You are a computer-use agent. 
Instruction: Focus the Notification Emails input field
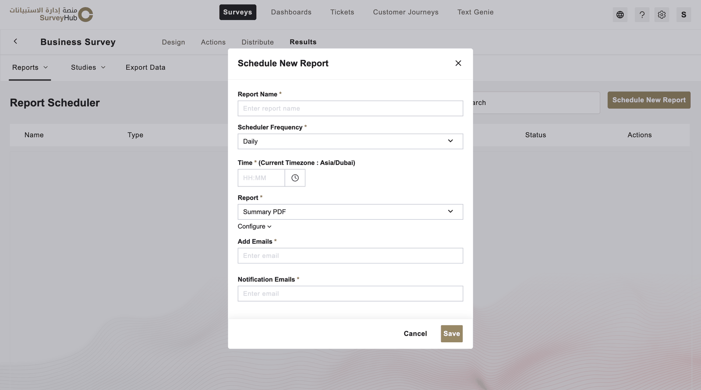[350, 294]
